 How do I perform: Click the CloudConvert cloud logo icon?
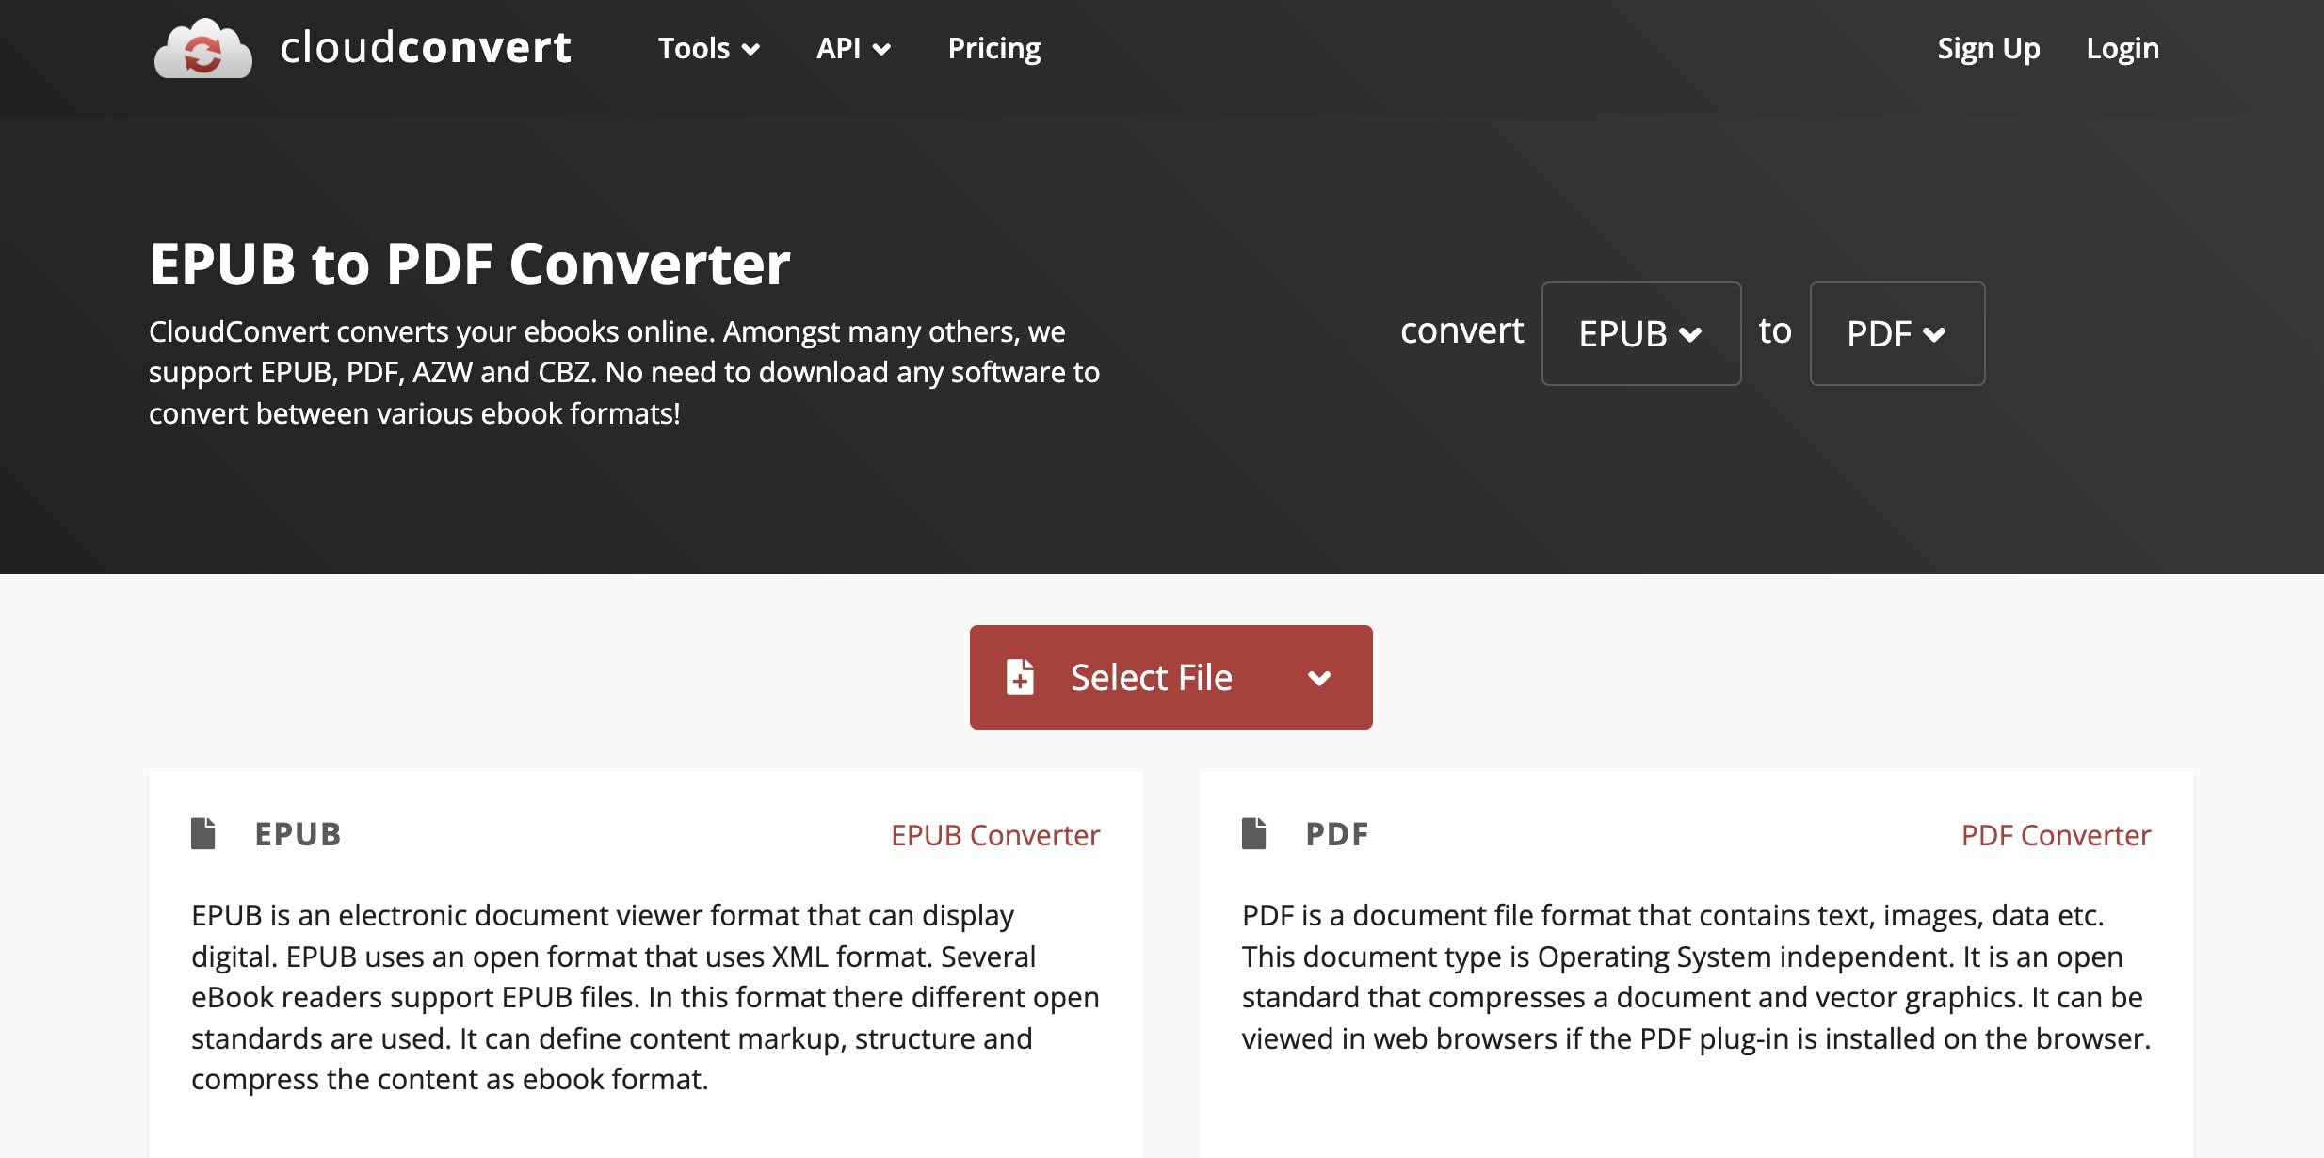point(202,48)
